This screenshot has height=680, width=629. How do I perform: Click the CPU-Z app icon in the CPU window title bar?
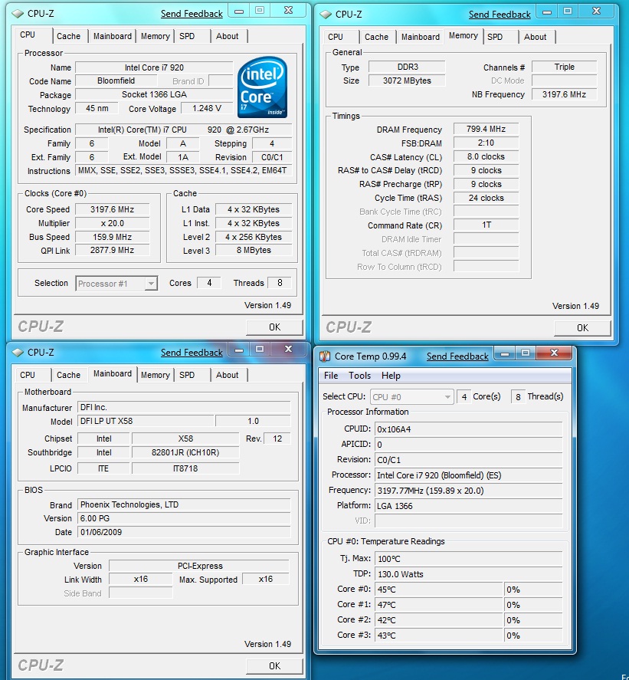click(x=18, y=14)
